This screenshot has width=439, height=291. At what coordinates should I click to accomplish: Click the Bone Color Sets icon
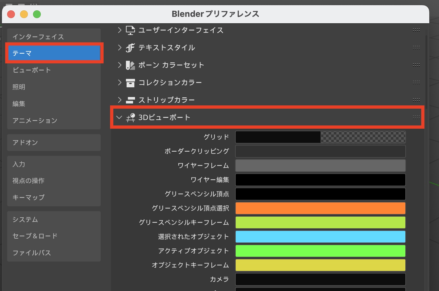tap(130, 65)
